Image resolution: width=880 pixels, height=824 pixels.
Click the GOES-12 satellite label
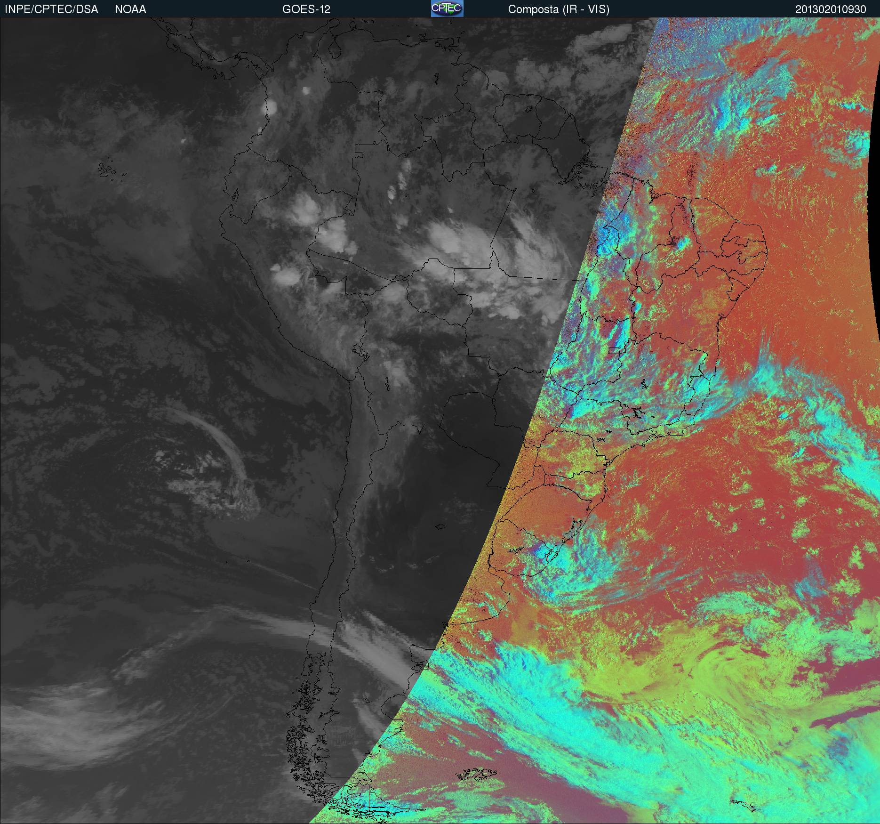(306, 9)
